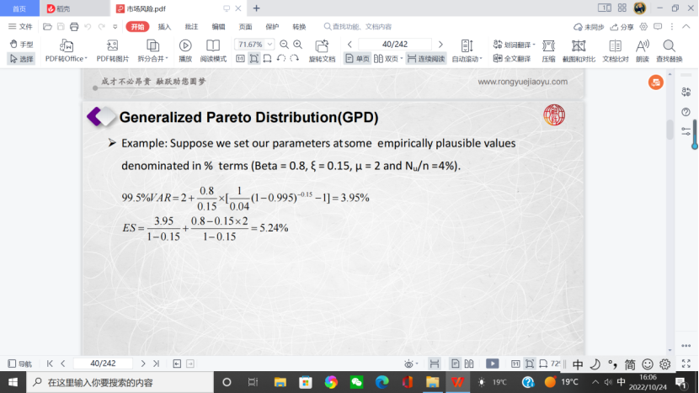699x393 pixels.
Task: Click the 分享 share button
Action: (622, 27)
